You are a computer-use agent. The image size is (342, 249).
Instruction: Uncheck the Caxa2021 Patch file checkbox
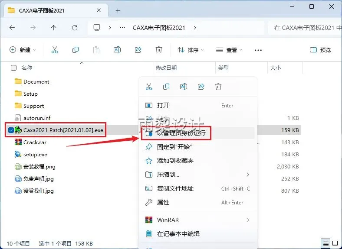(x=10, y=130)
